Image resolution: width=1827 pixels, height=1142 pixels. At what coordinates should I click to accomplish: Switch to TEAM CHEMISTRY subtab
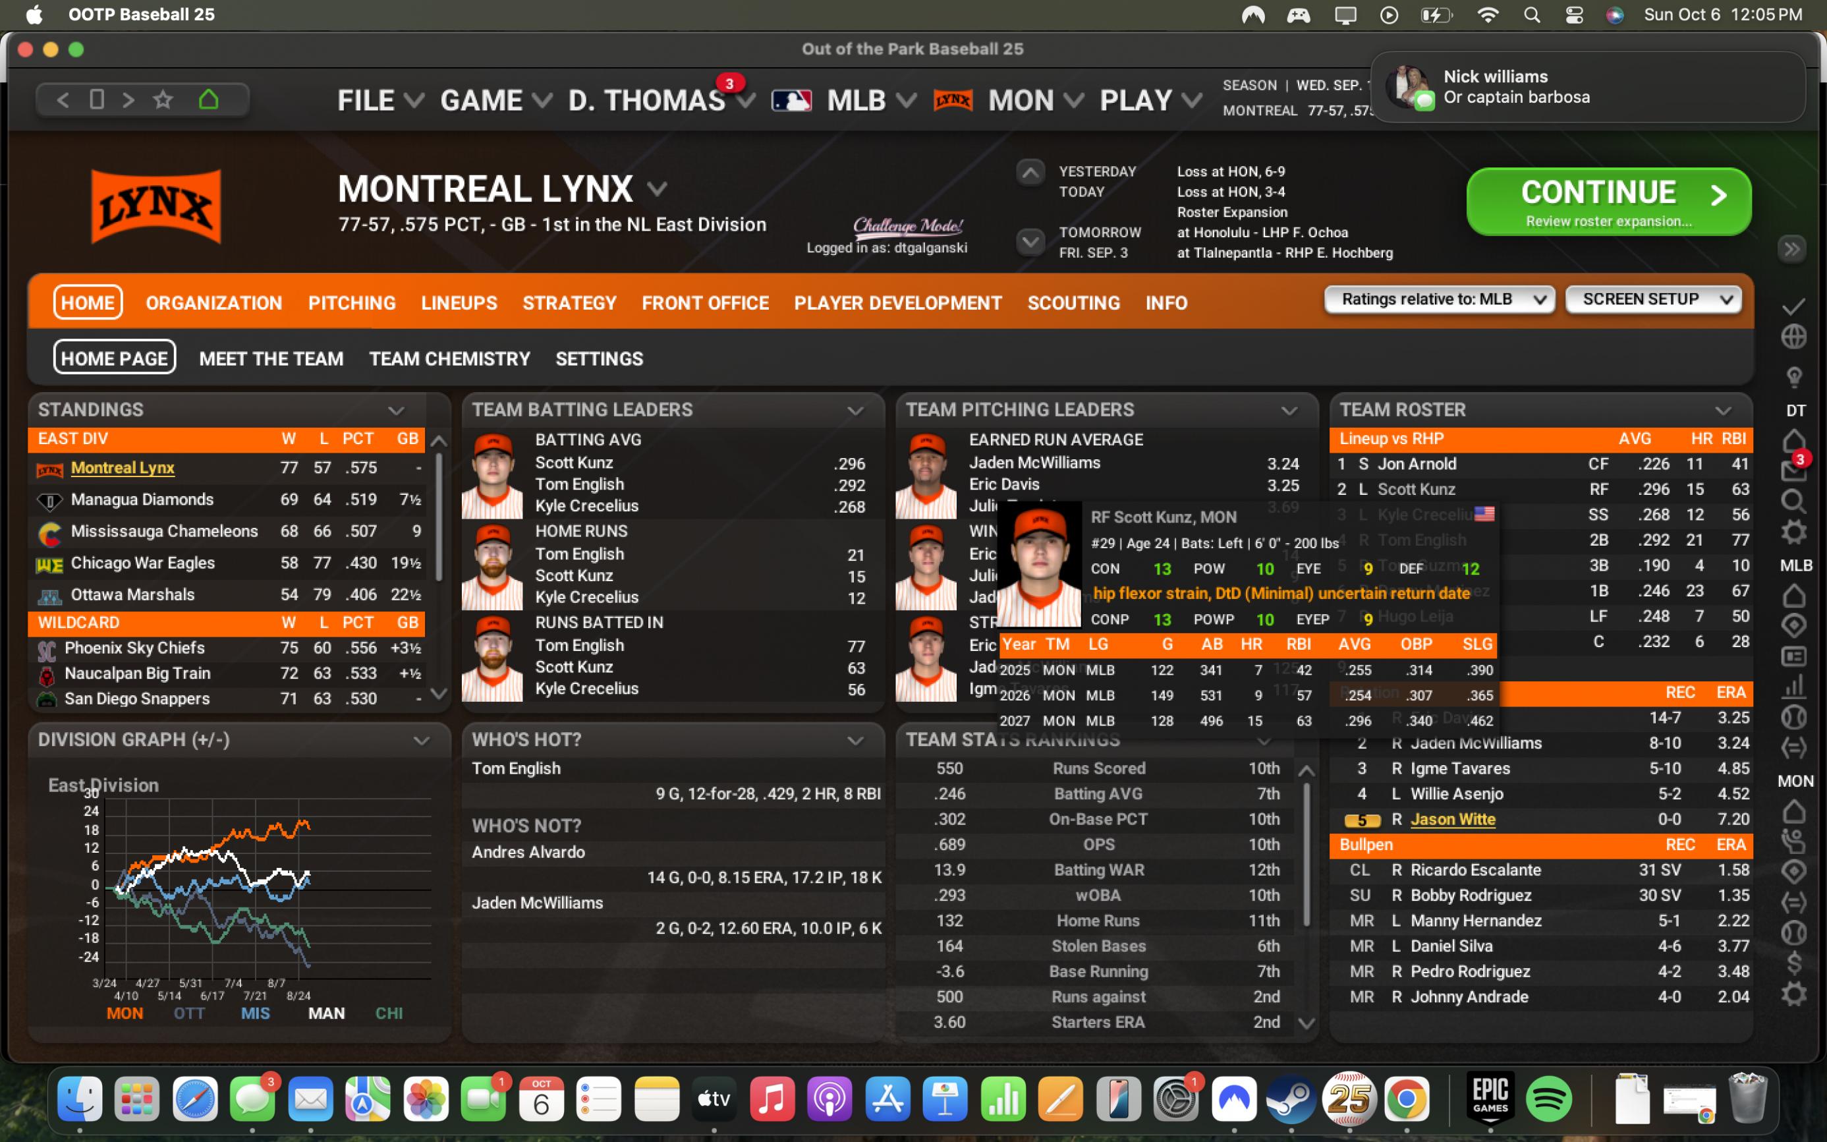(x=449, y=358)
